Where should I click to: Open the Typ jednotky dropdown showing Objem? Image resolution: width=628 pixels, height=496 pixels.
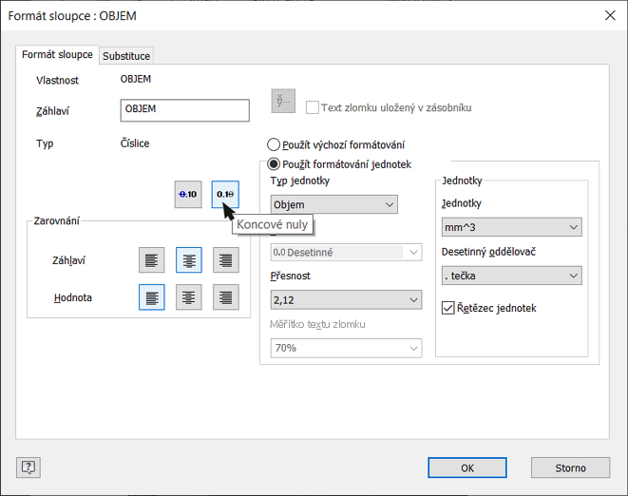tap(333, 204)
